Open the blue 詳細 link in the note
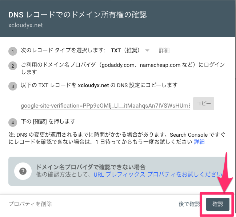Viewport: 236px width, 217px height. click(x=199, y=142)
